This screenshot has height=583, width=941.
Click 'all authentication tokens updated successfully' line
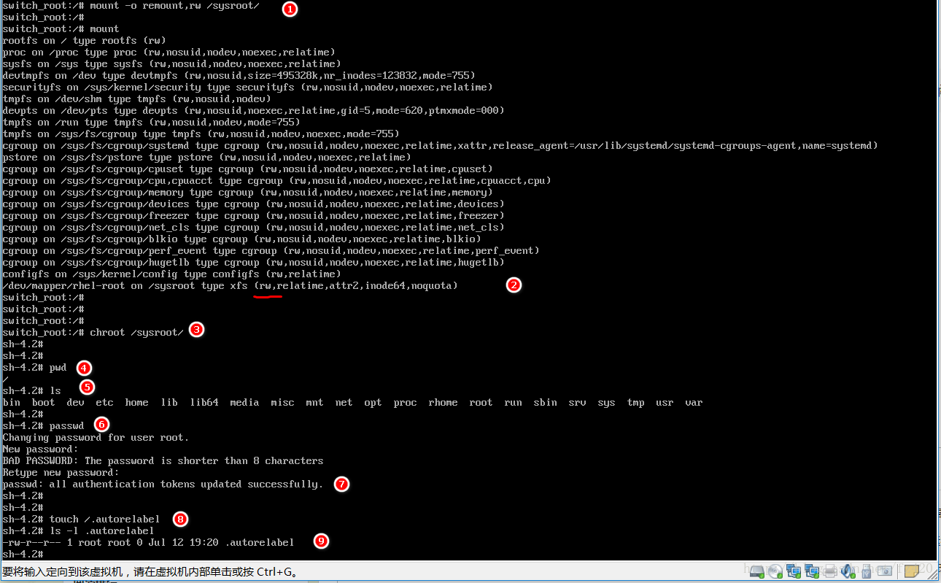(163, 484)
